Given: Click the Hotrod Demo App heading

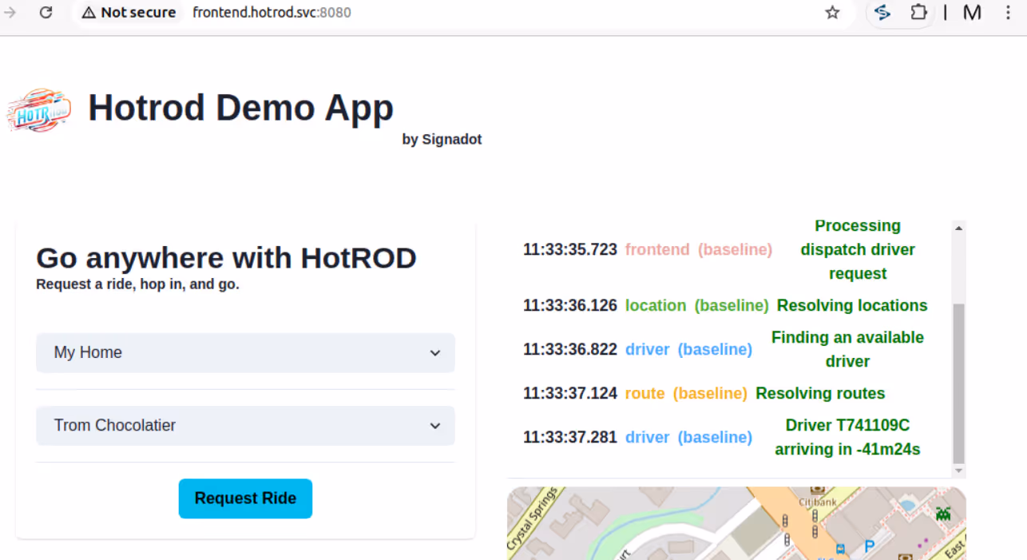Looking at the screenshot, I should (x=240, y=108).
